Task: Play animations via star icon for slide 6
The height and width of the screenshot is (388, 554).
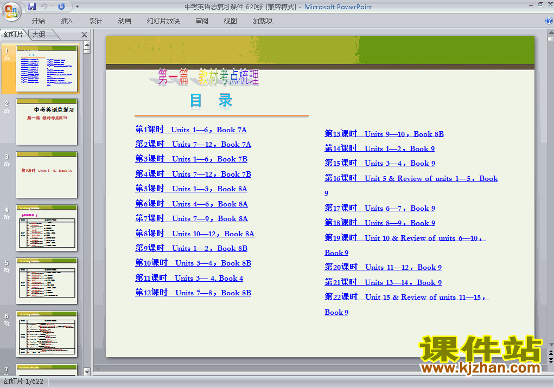Action: pos(7,324)
